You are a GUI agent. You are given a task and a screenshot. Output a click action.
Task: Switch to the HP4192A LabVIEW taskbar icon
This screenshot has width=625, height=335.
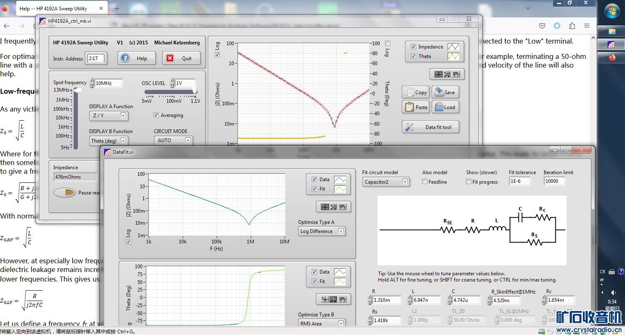612,44
